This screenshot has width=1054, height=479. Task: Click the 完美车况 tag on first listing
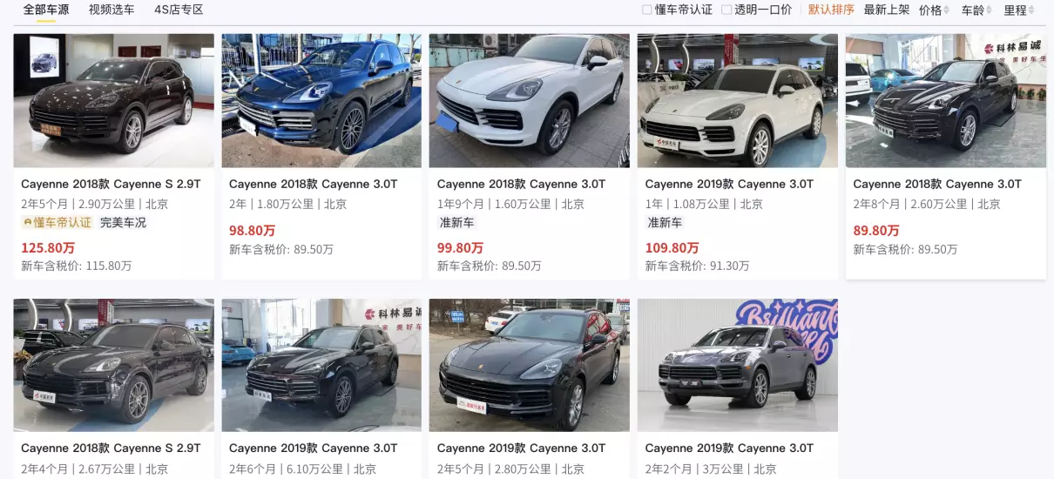point(124,223)
